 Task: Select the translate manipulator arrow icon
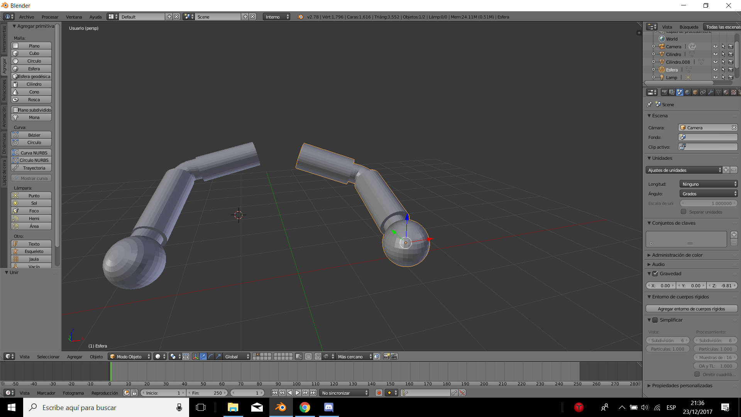(203, 356)
